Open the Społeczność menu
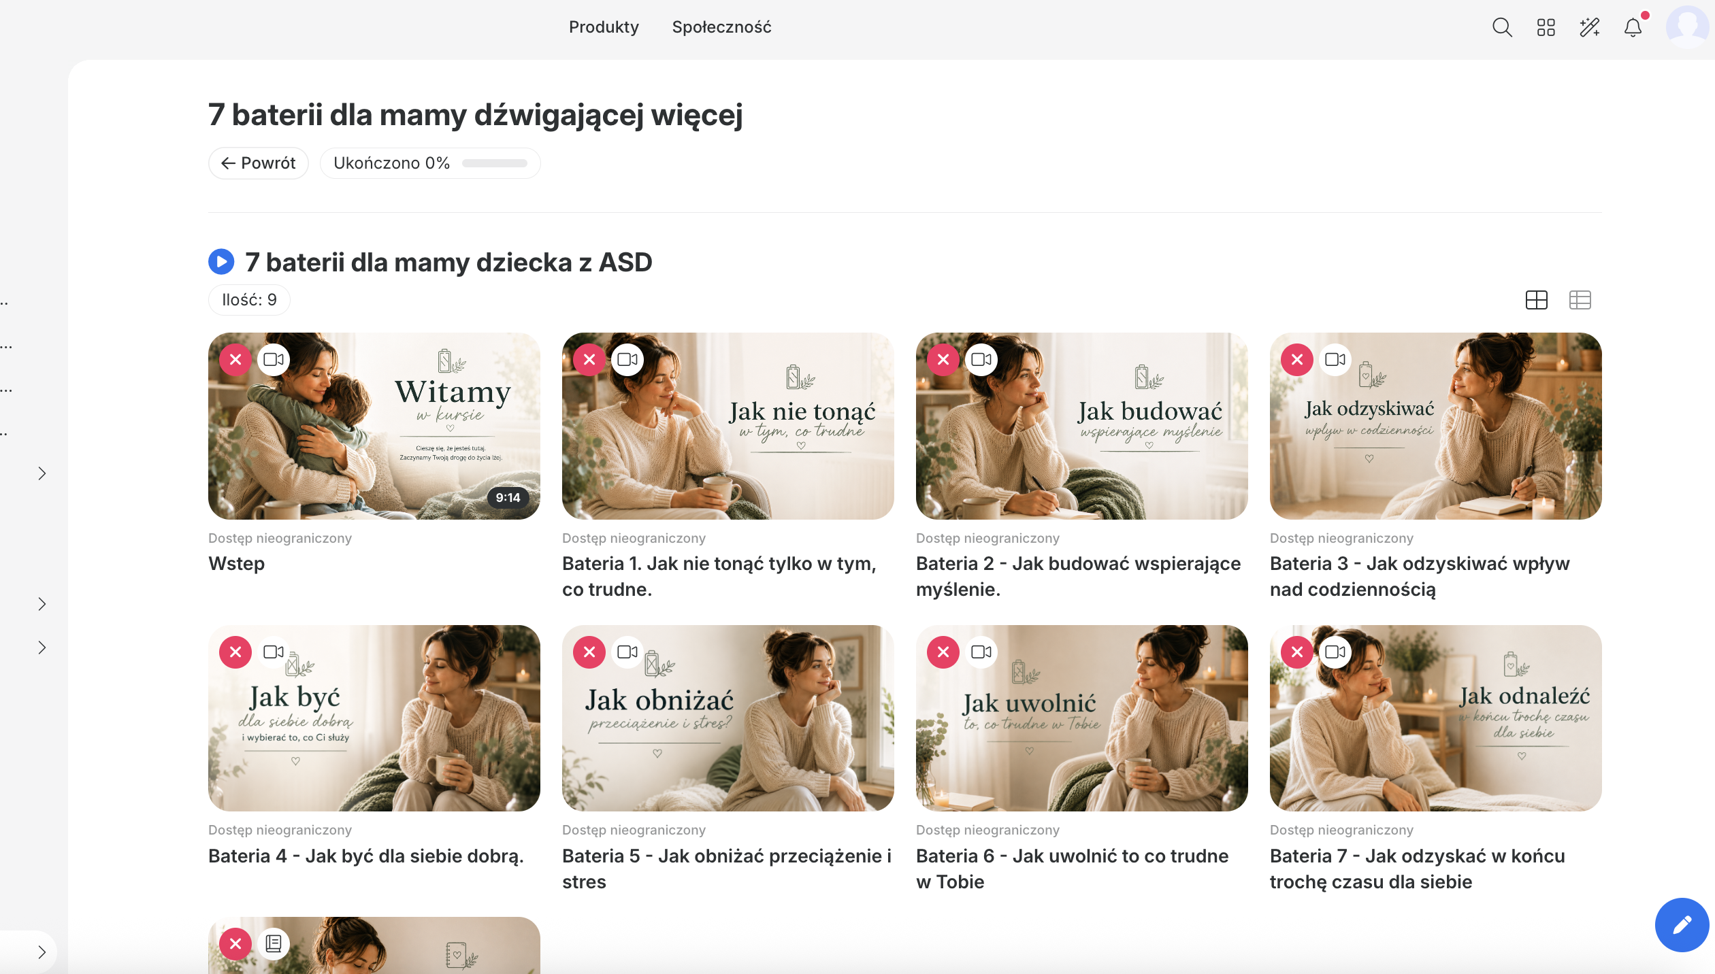The height and width of the screenshot is (974, 1715). click(x=721, y=27)
